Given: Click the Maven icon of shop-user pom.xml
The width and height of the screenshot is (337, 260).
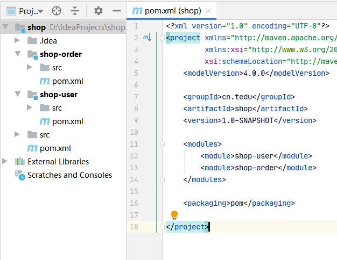Looking at the screenshot, I should coord(45,121).
